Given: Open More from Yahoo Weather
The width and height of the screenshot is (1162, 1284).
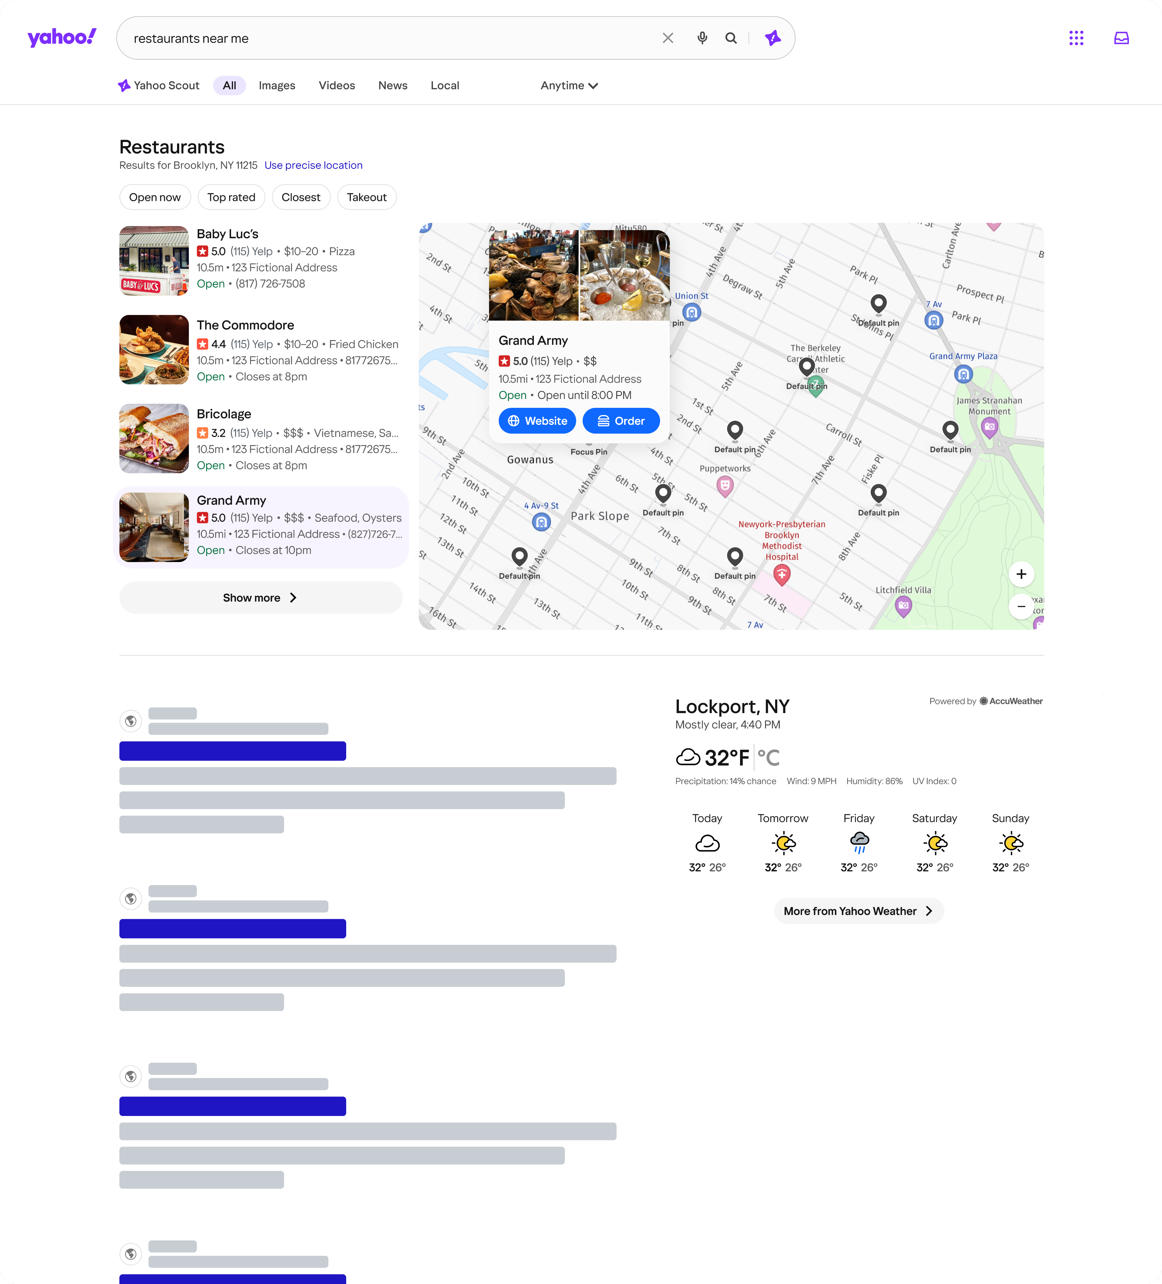Looking at the screenshot, I should coord(858,911).
